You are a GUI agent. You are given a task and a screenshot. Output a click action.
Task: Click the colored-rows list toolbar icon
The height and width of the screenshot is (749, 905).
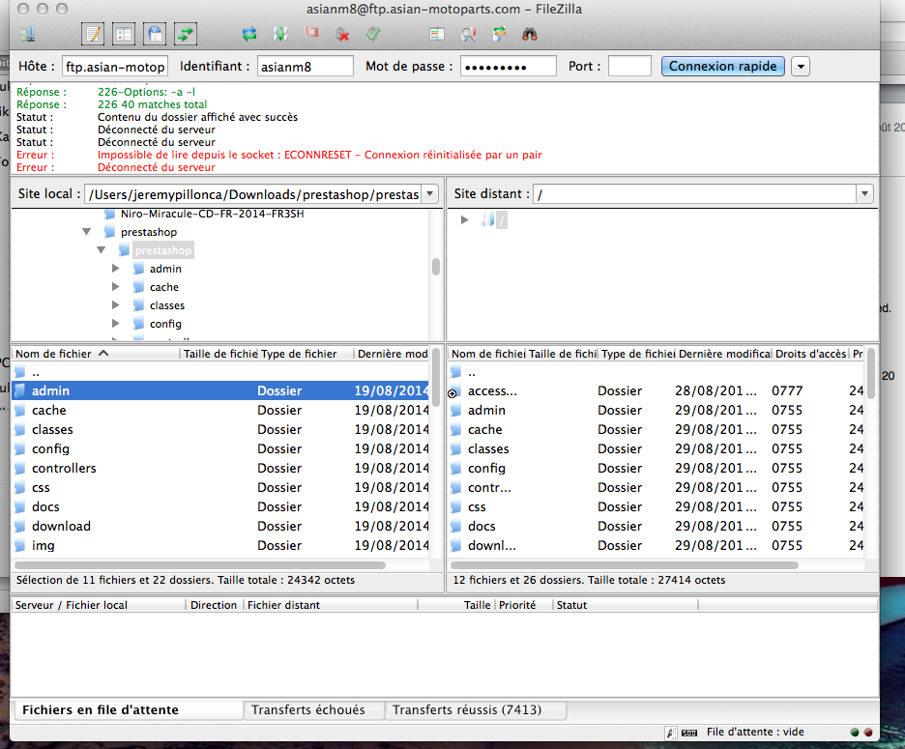coord(437,35)
